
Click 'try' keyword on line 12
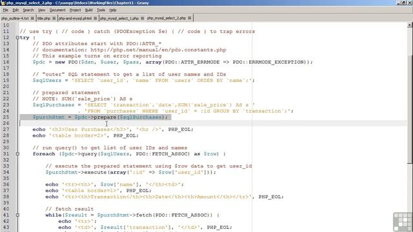[x=25, y=37]
